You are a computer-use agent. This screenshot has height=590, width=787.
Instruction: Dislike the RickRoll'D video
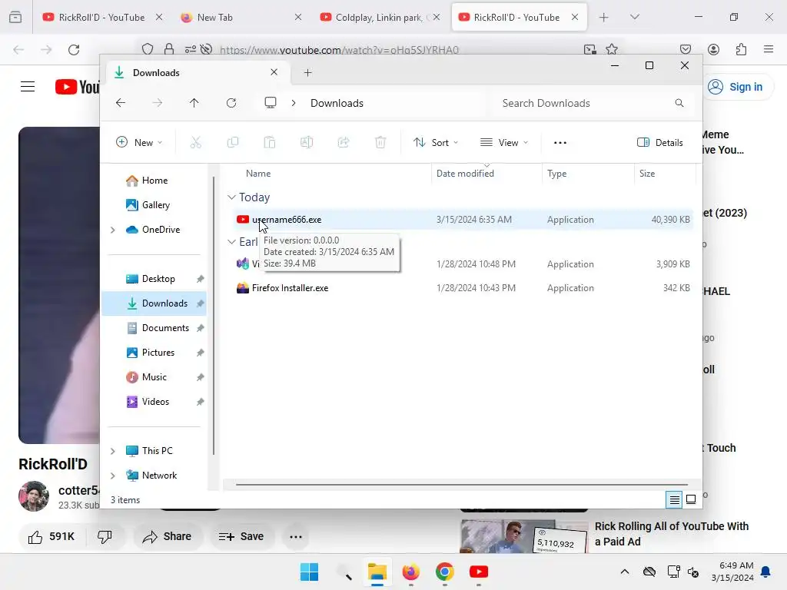click(105, 537)
